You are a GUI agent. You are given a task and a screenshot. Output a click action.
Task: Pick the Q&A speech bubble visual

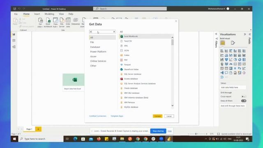point(226,73)
